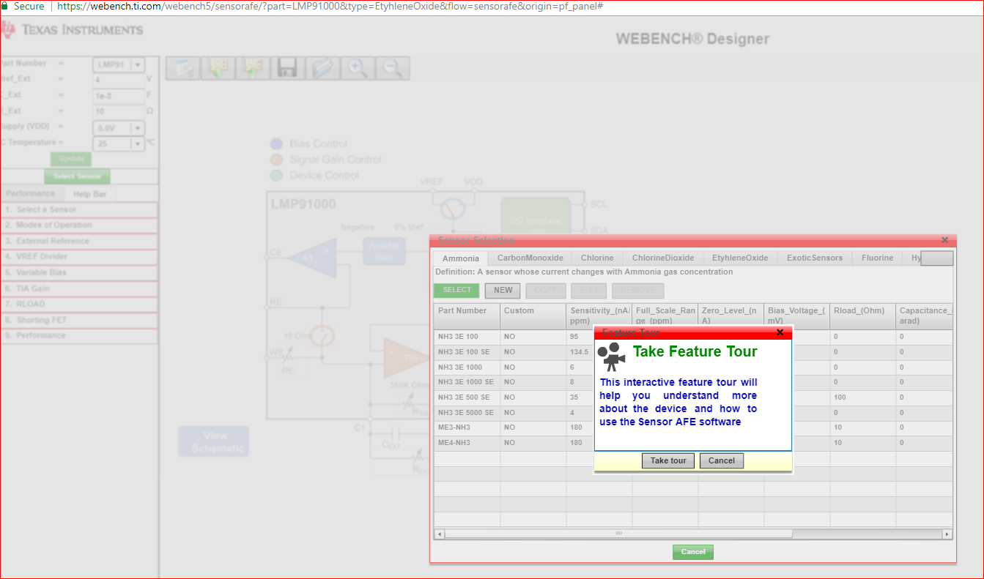Open help item "9. Performance"
This screenshot has height=579, width=984.
point(79,336)
